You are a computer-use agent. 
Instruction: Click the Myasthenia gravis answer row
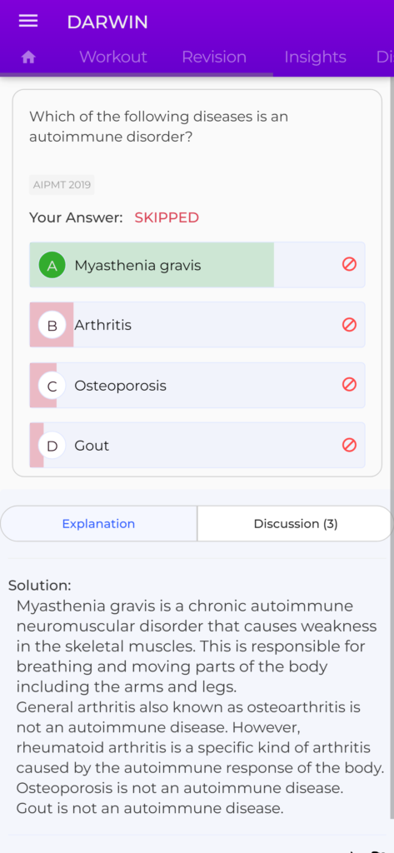[197, 265]
